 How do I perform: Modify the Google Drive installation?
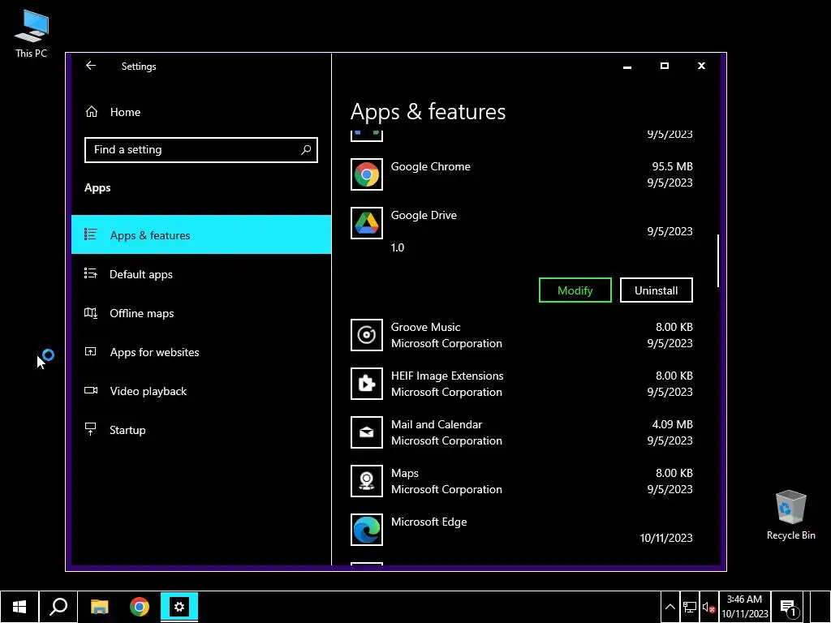point(575,290)
